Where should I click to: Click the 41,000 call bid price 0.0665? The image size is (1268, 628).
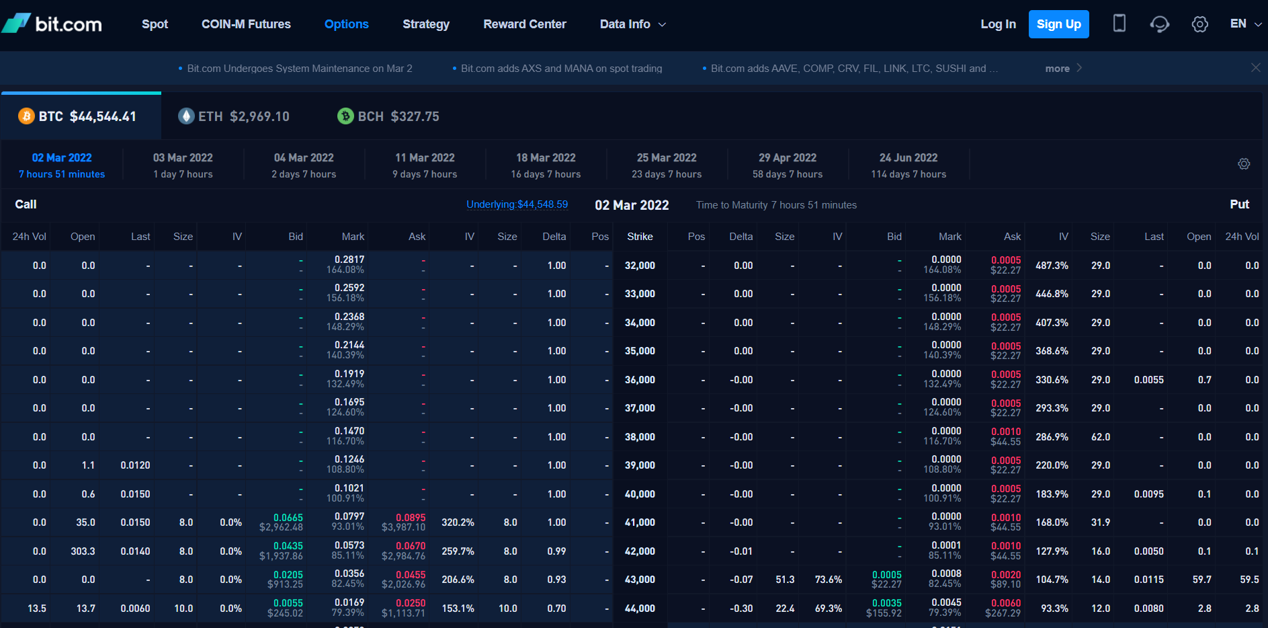(x=288, y=518)
